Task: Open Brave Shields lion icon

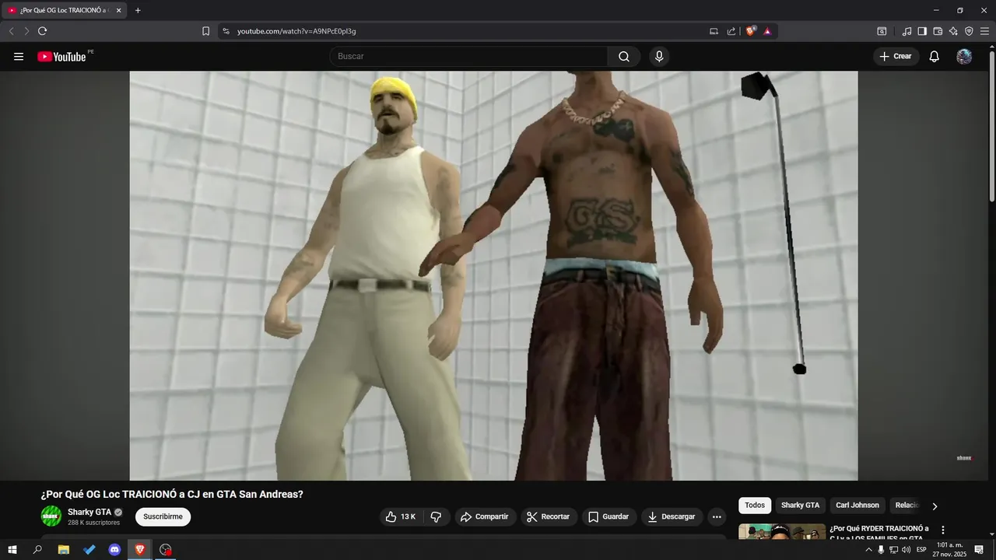Action: (750, 31)
